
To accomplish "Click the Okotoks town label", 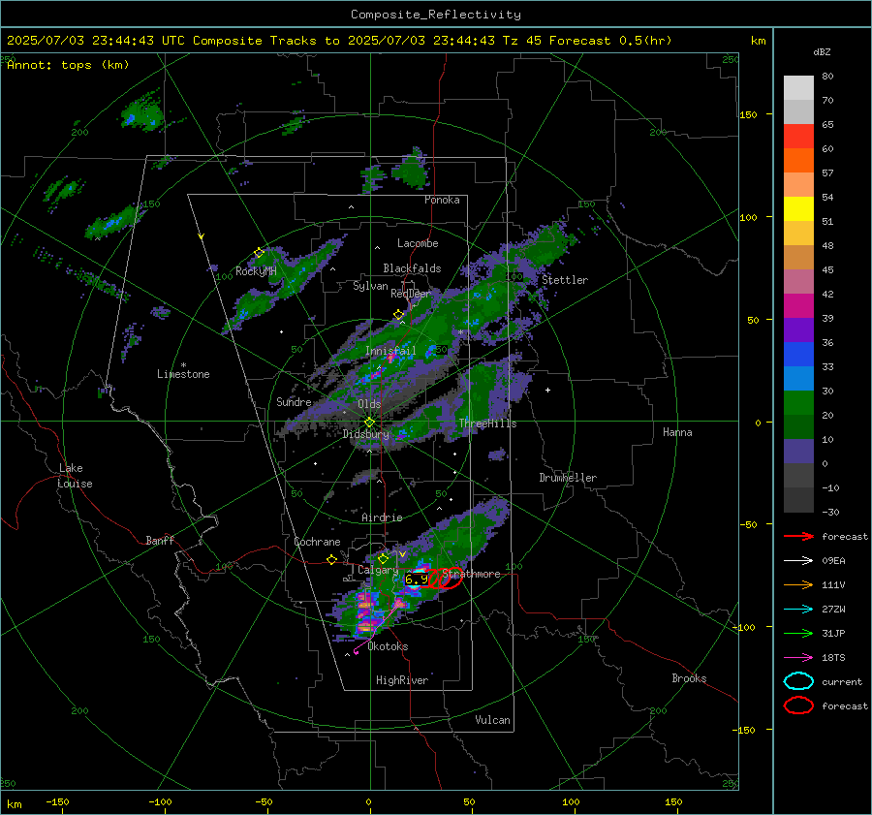I will tap(388, 646).
